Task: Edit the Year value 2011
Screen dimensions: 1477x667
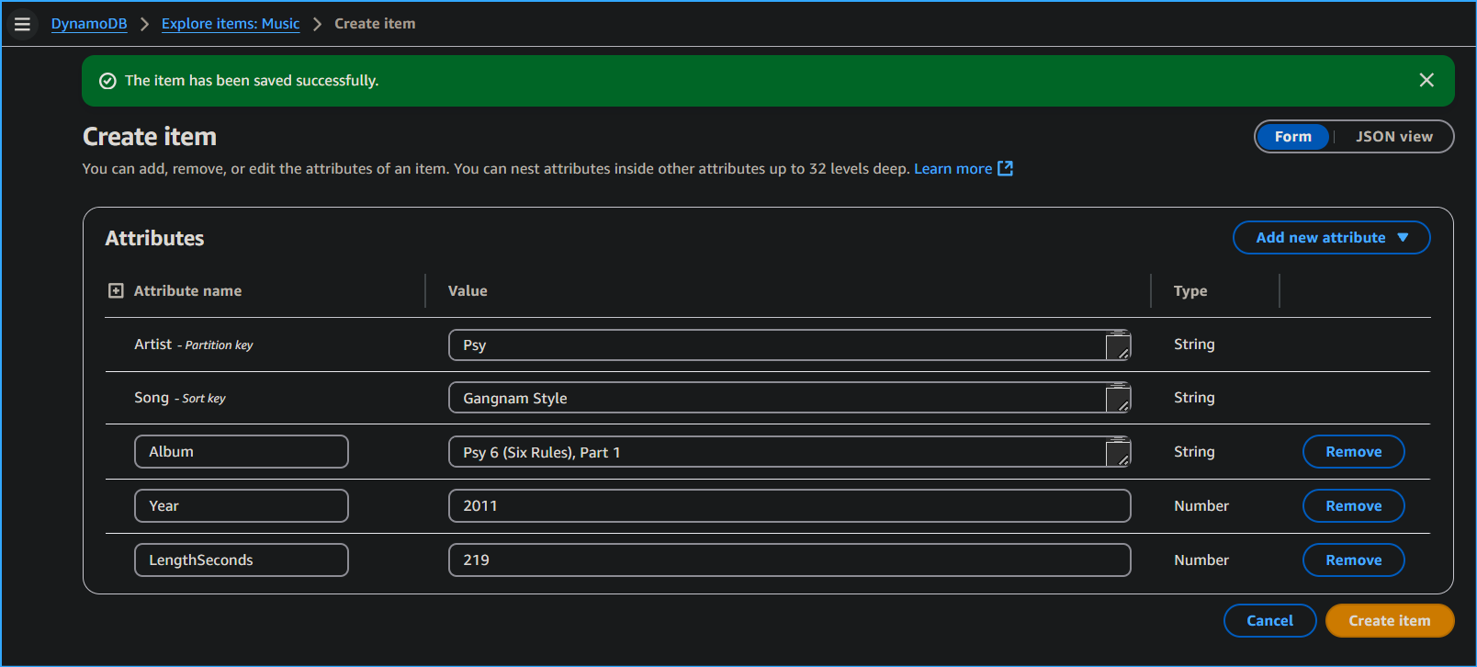Action: [x=789, y=506]
